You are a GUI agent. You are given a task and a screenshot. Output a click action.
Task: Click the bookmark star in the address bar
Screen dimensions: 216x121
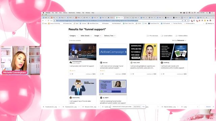click(x=188, y=21)
